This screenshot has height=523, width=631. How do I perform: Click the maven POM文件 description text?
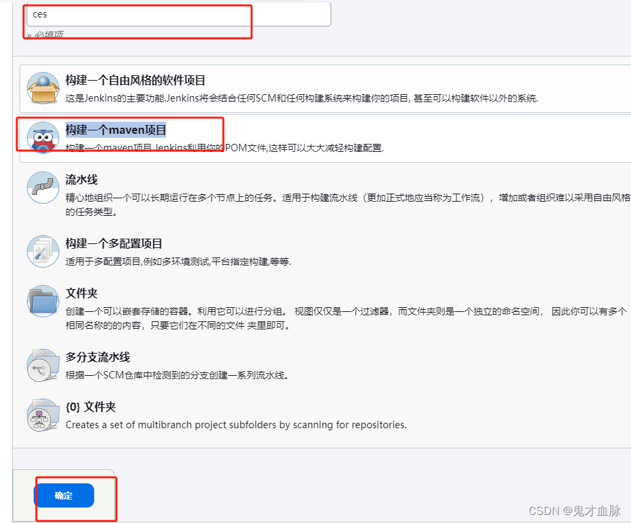[225, 148]
